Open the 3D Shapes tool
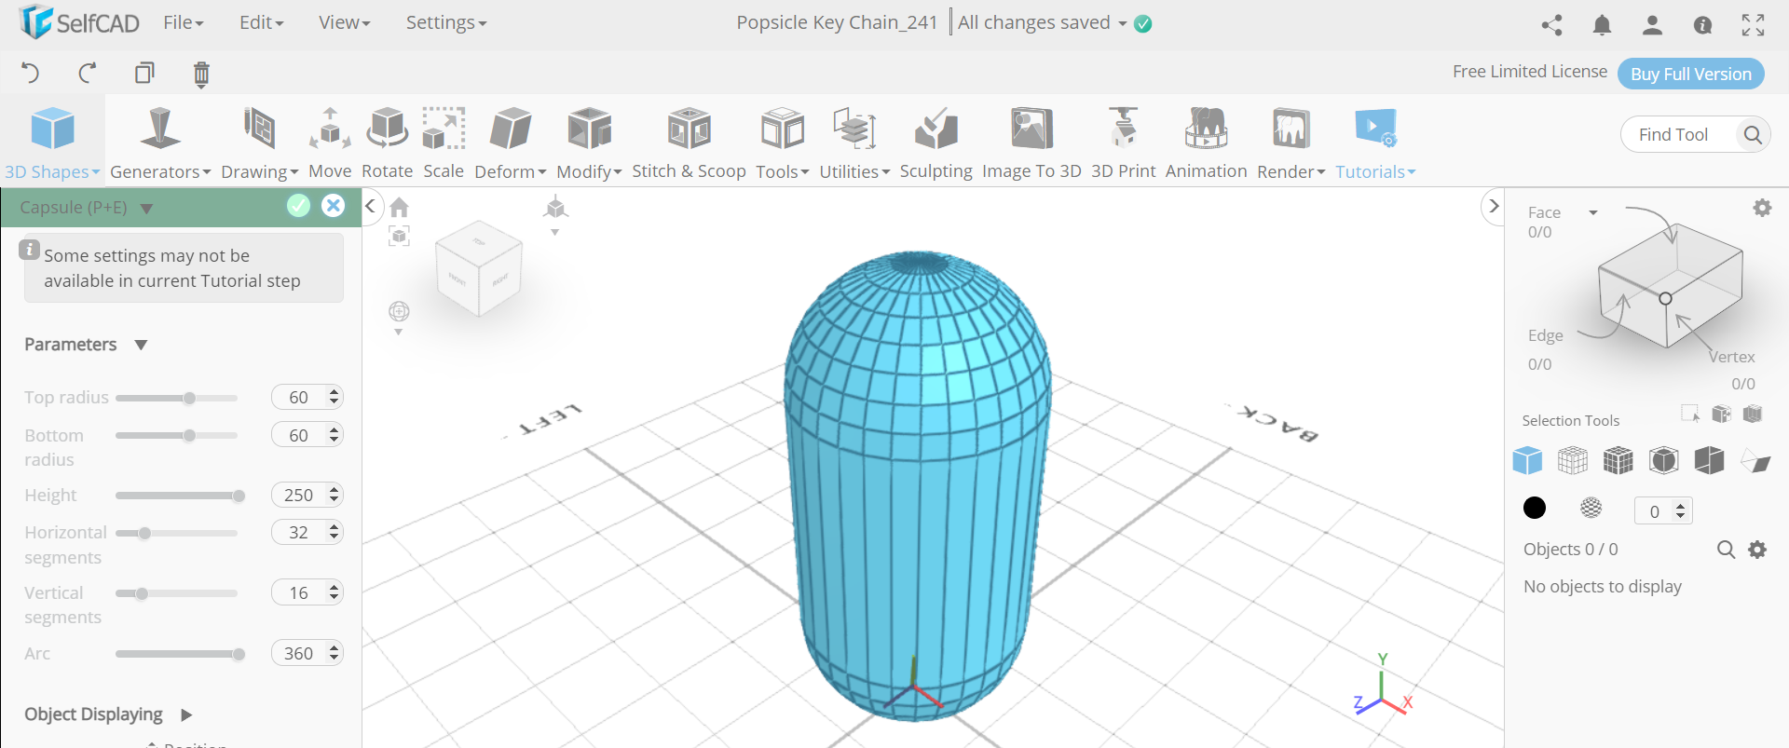Screen dimensions: 1789x748 coord(52,142)
